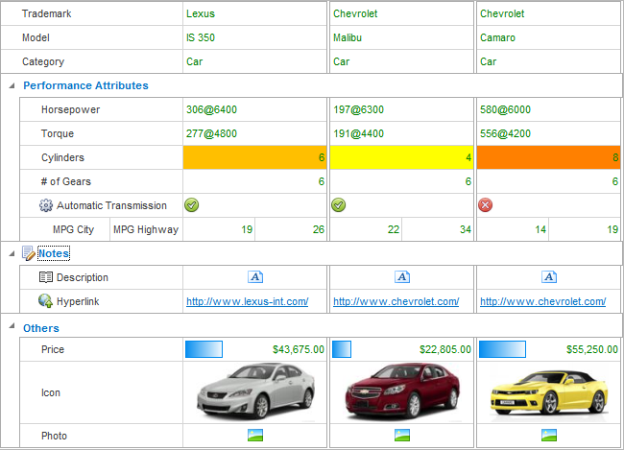624x450 pixels.
Task: Click the $43,675.00 price value
Action: coord(299,349)
